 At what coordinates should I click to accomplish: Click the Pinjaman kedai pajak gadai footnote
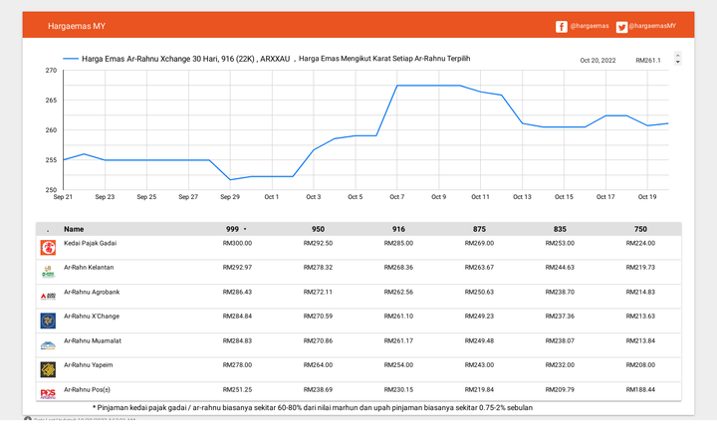pyautogui.click(x=313, y=407)
